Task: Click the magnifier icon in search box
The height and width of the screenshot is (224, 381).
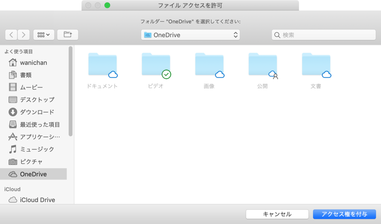Action: point(277,35)
